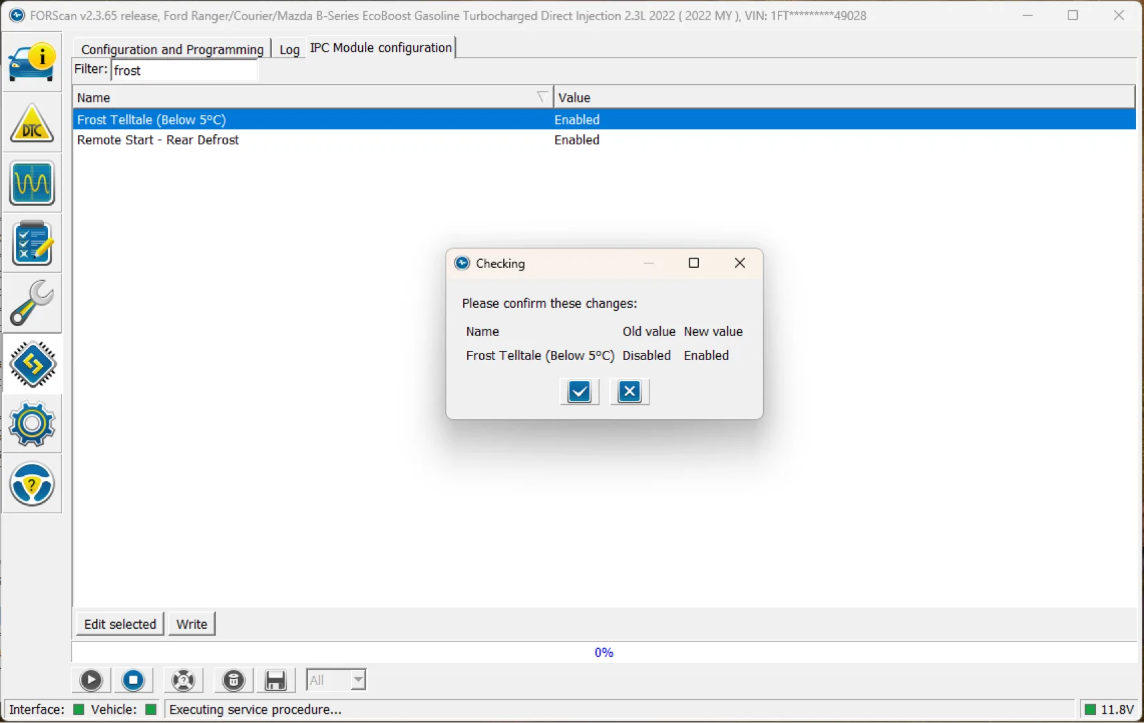Click the Filter input field

point(184,70)
